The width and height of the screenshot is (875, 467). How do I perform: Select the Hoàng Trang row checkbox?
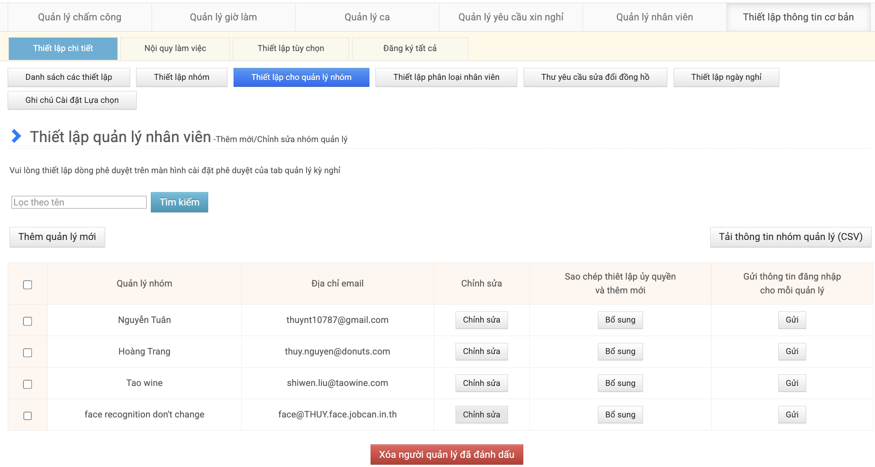tap(28, 353)
